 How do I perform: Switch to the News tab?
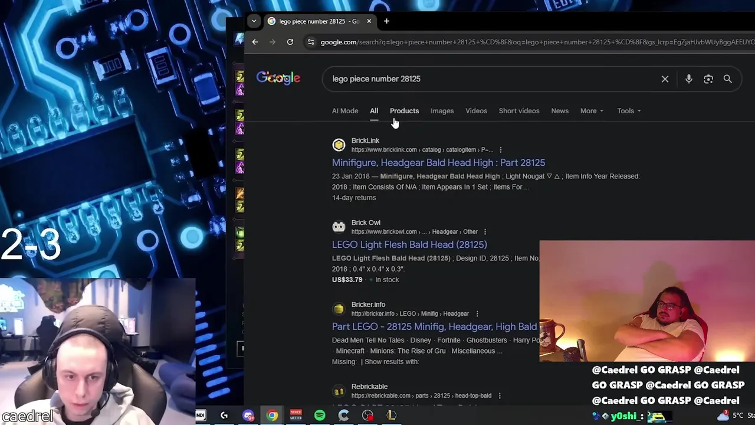pyautogui.click(x=560, y=111)
